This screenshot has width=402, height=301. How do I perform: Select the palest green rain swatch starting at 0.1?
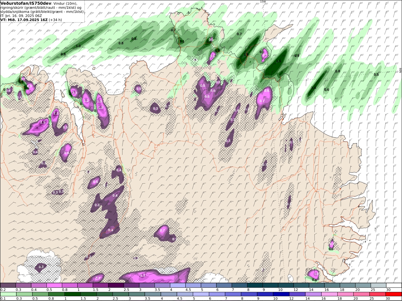pyautogui.click(x=8, y=294)
